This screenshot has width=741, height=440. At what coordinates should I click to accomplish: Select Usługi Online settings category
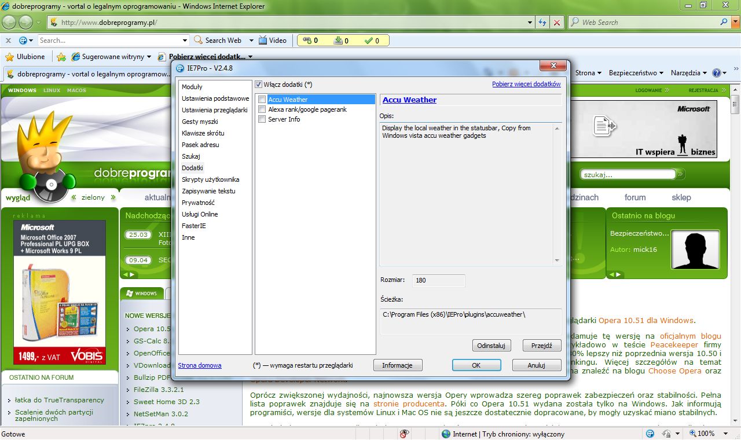point(200,214)
